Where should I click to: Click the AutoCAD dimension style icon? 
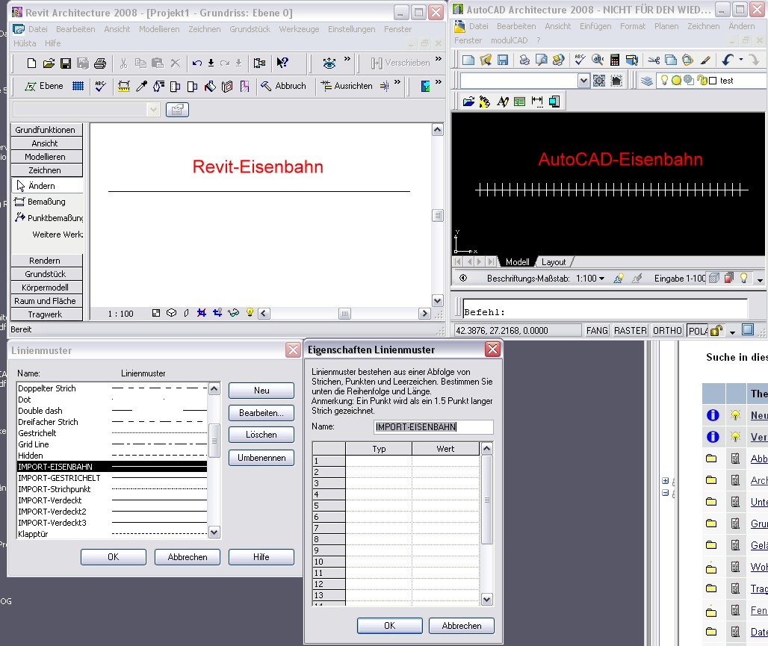(x=537, y=102)
